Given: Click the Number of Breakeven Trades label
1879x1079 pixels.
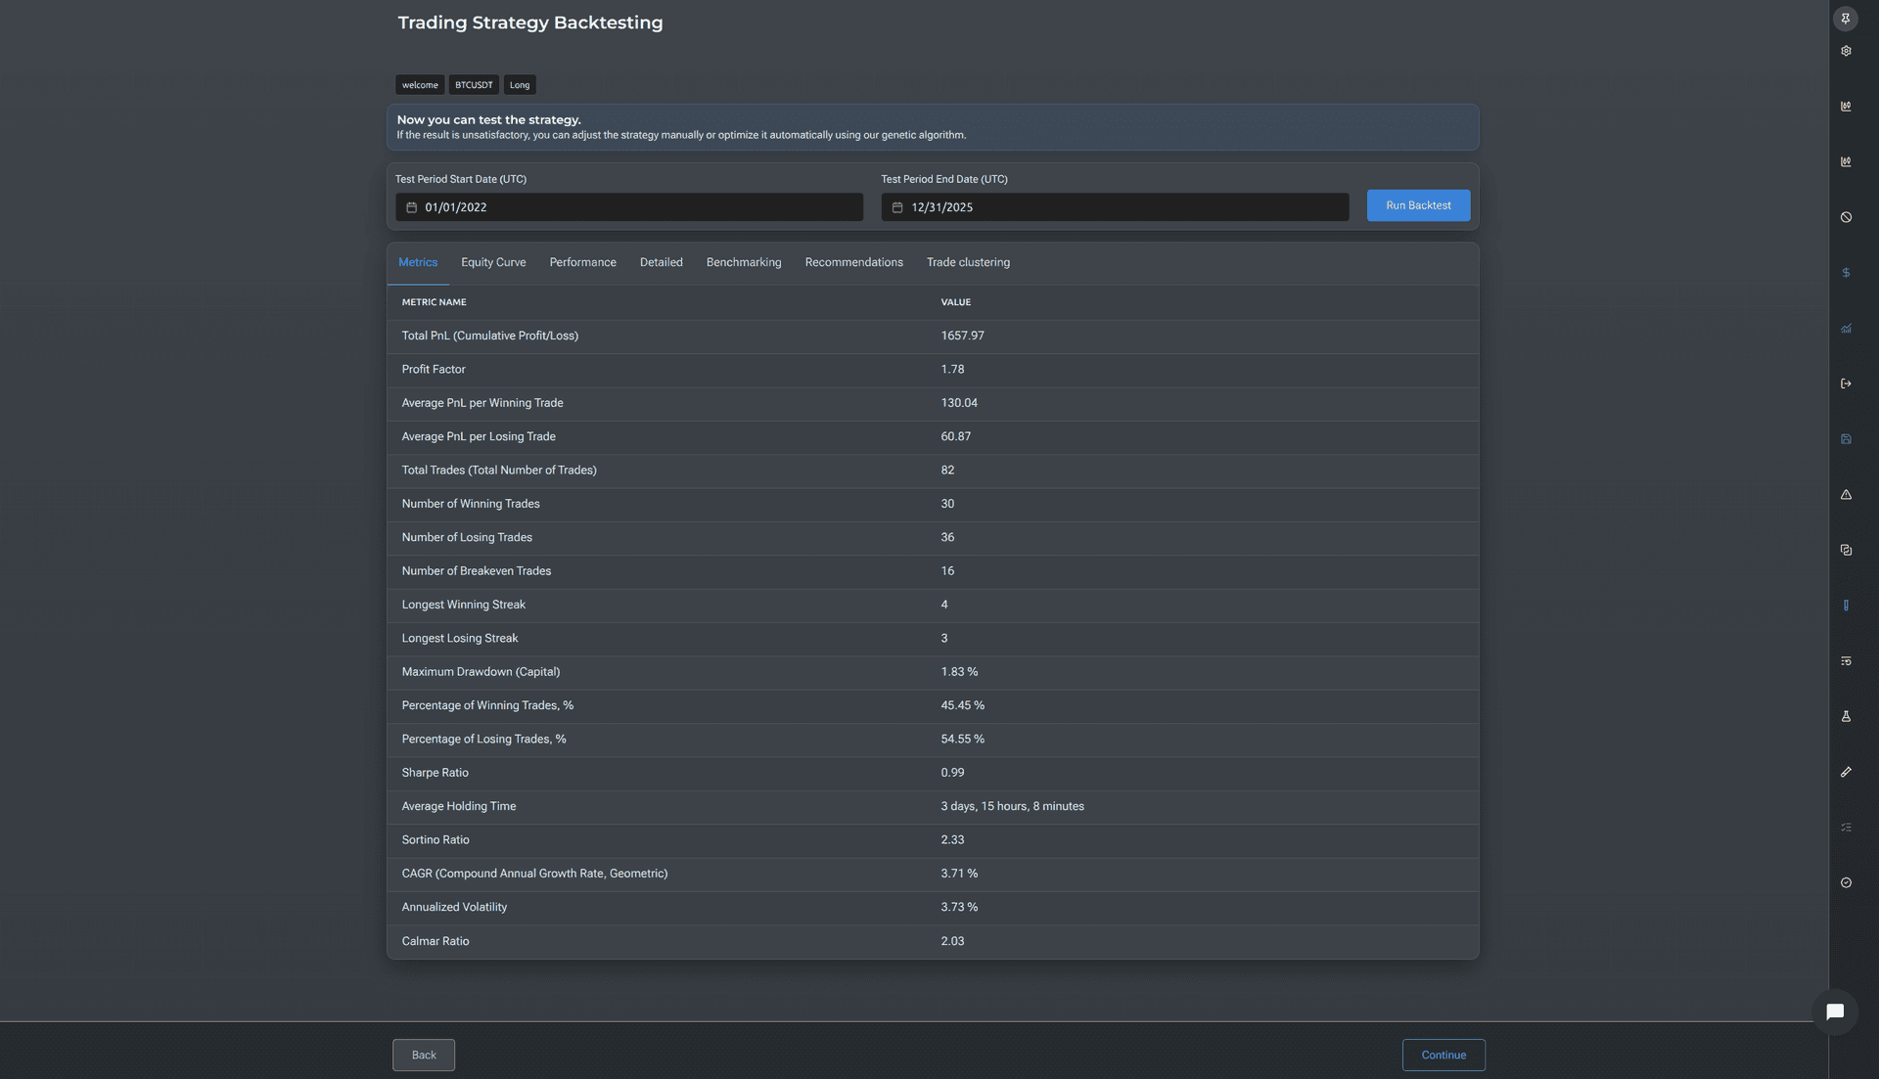Looking at the screenshot, I should (x=477, y=571).
